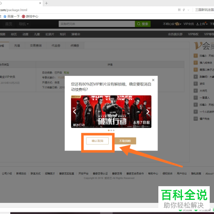Go to the next promo poster in the dialog
214x214 pixels.
tap(148, 112)
